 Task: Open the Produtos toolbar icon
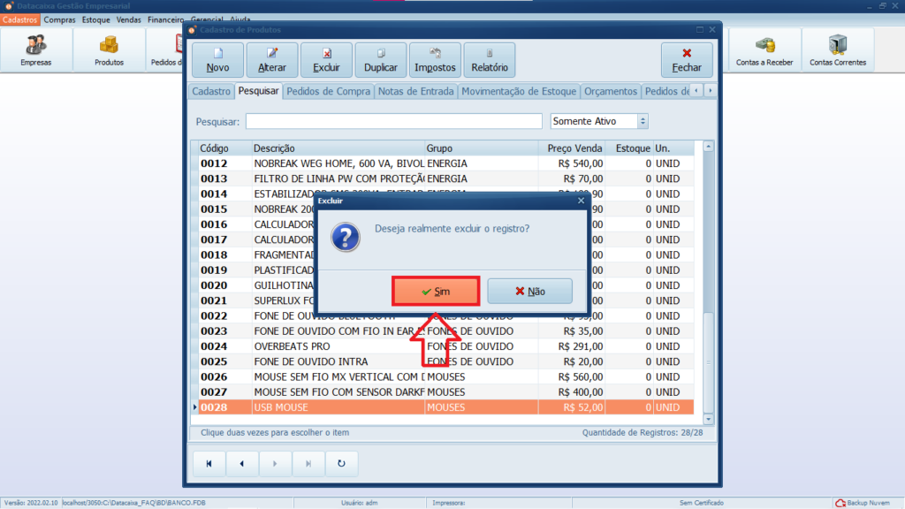click(109, 50)
